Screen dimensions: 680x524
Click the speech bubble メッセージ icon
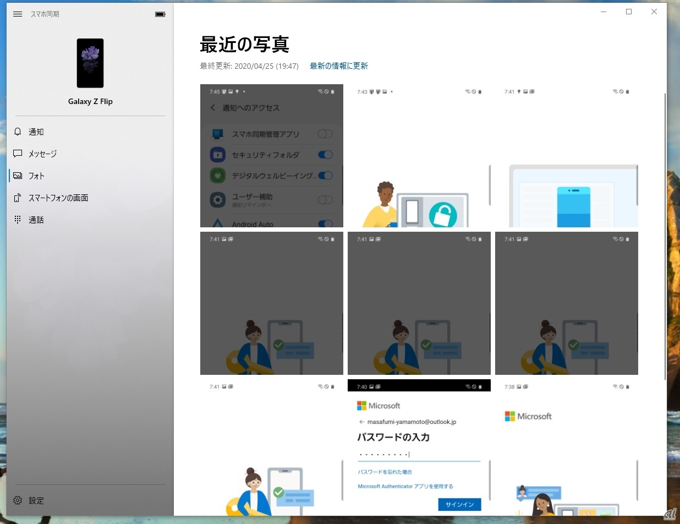tap(18, 154)
